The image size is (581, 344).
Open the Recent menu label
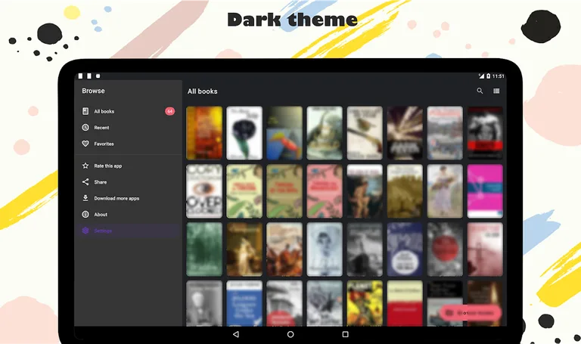[x=101, y=128]
